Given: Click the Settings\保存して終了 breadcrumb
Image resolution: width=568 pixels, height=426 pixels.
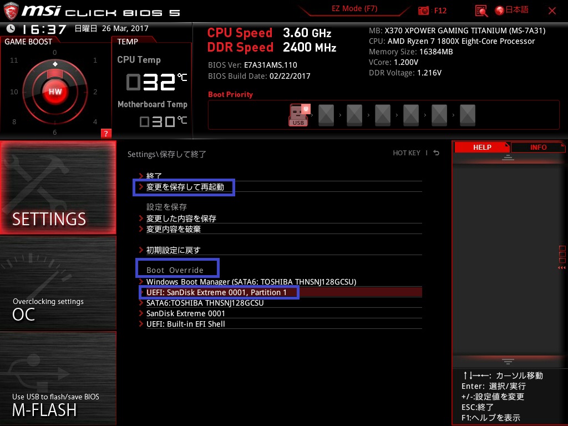Looking at the screenshot, I should click(x=166, y=154).
